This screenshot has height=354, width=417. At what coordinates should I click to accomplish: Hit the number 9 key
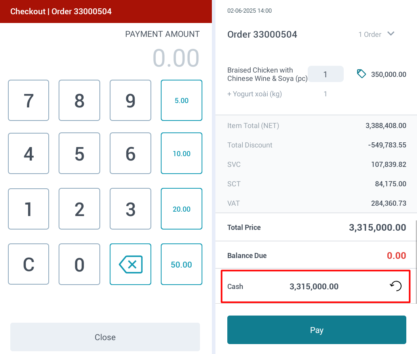click(130, 100)
